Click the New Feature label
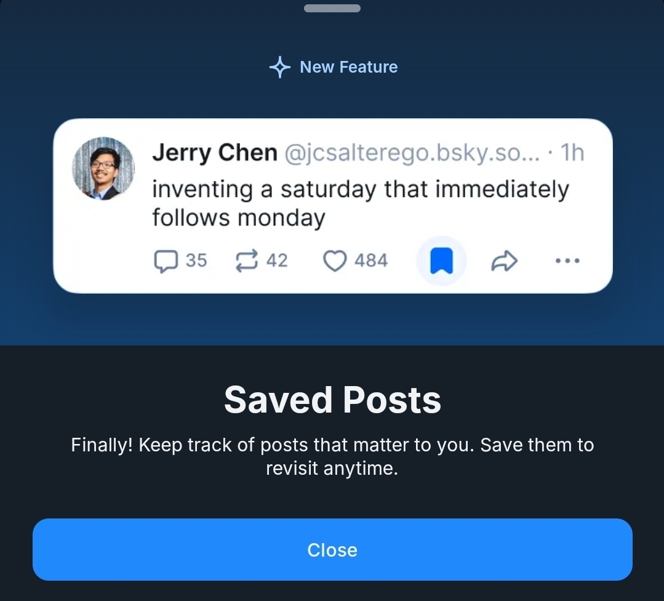Viewport: 664px width, 601px height. click(x=348, y=67)
